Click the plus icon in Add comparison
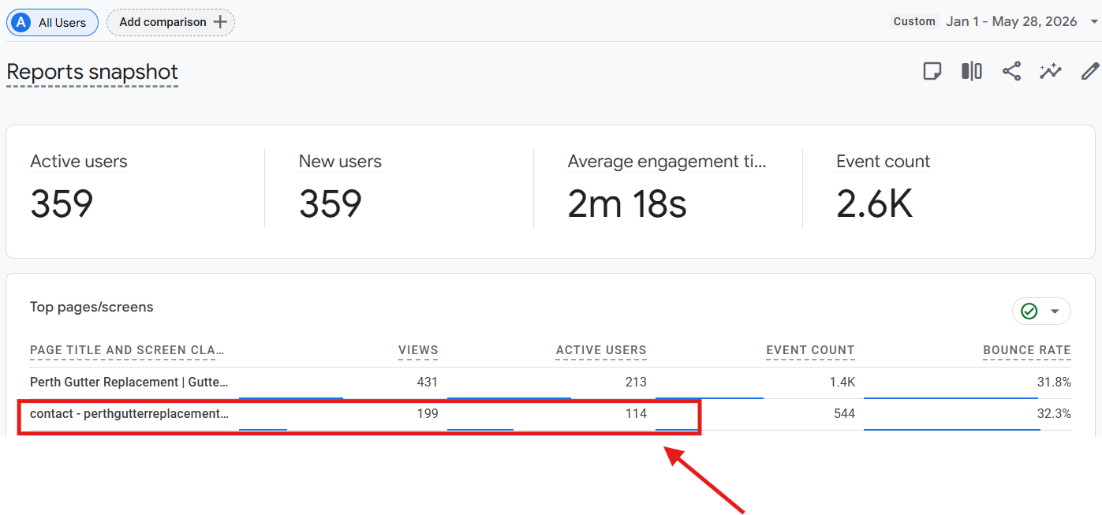Viewport: 1102px width, 515px height. [220, 22]
